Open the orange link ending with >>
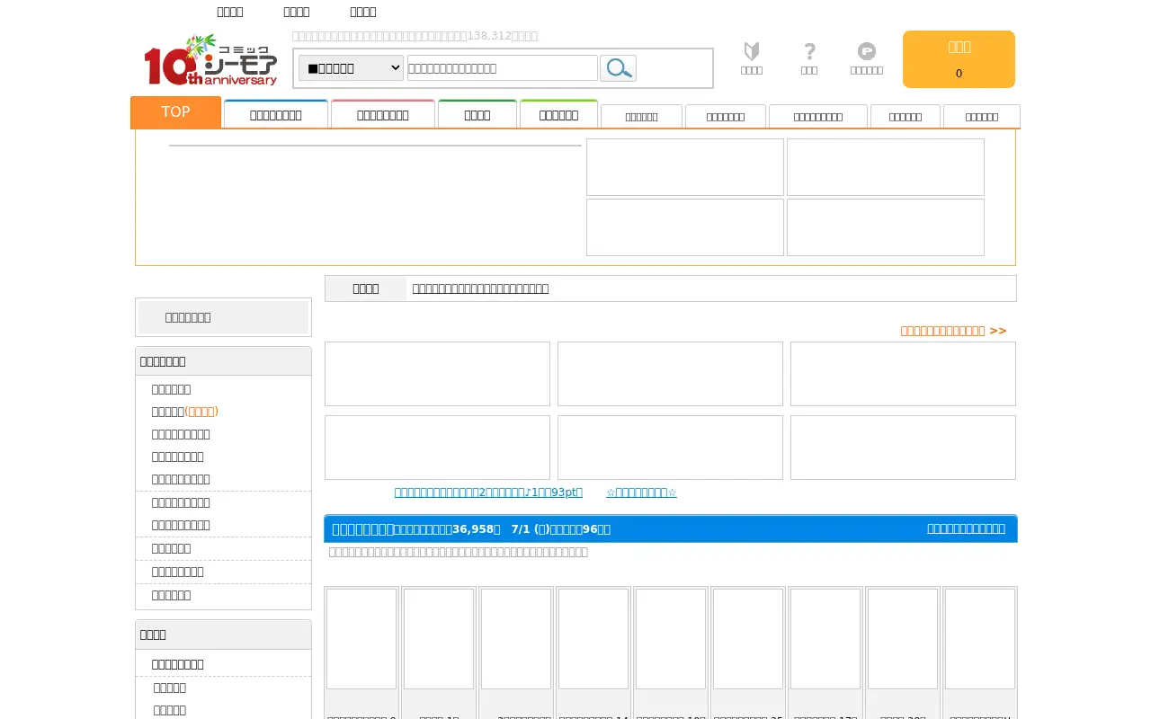 [953, 331]
